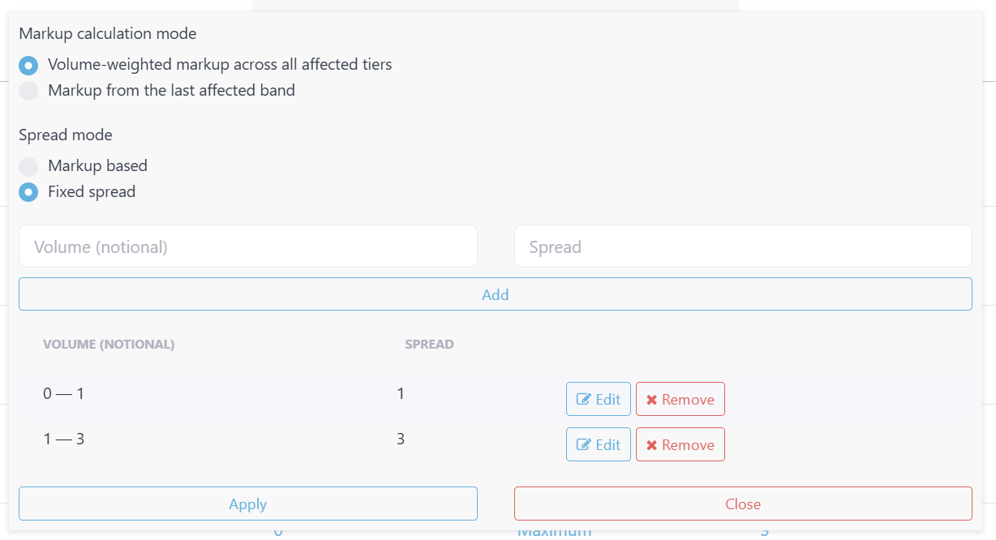The image size is (996, 540).
Task: Click the X Remove icon for row 1 — 3
Action: 651,445
